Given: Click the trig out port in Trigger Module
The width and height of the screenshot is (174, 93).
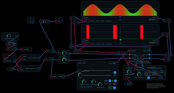Looking at the screenshot, I should pos(114,63).
